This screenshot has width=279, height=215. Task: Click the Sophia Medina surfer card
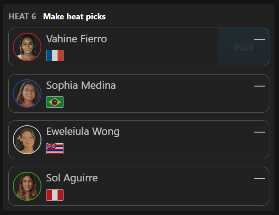(x=139, y=93)
